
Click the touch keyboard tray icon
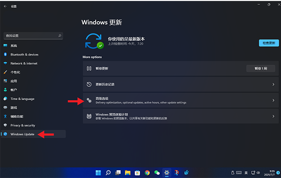pos(239,173)
